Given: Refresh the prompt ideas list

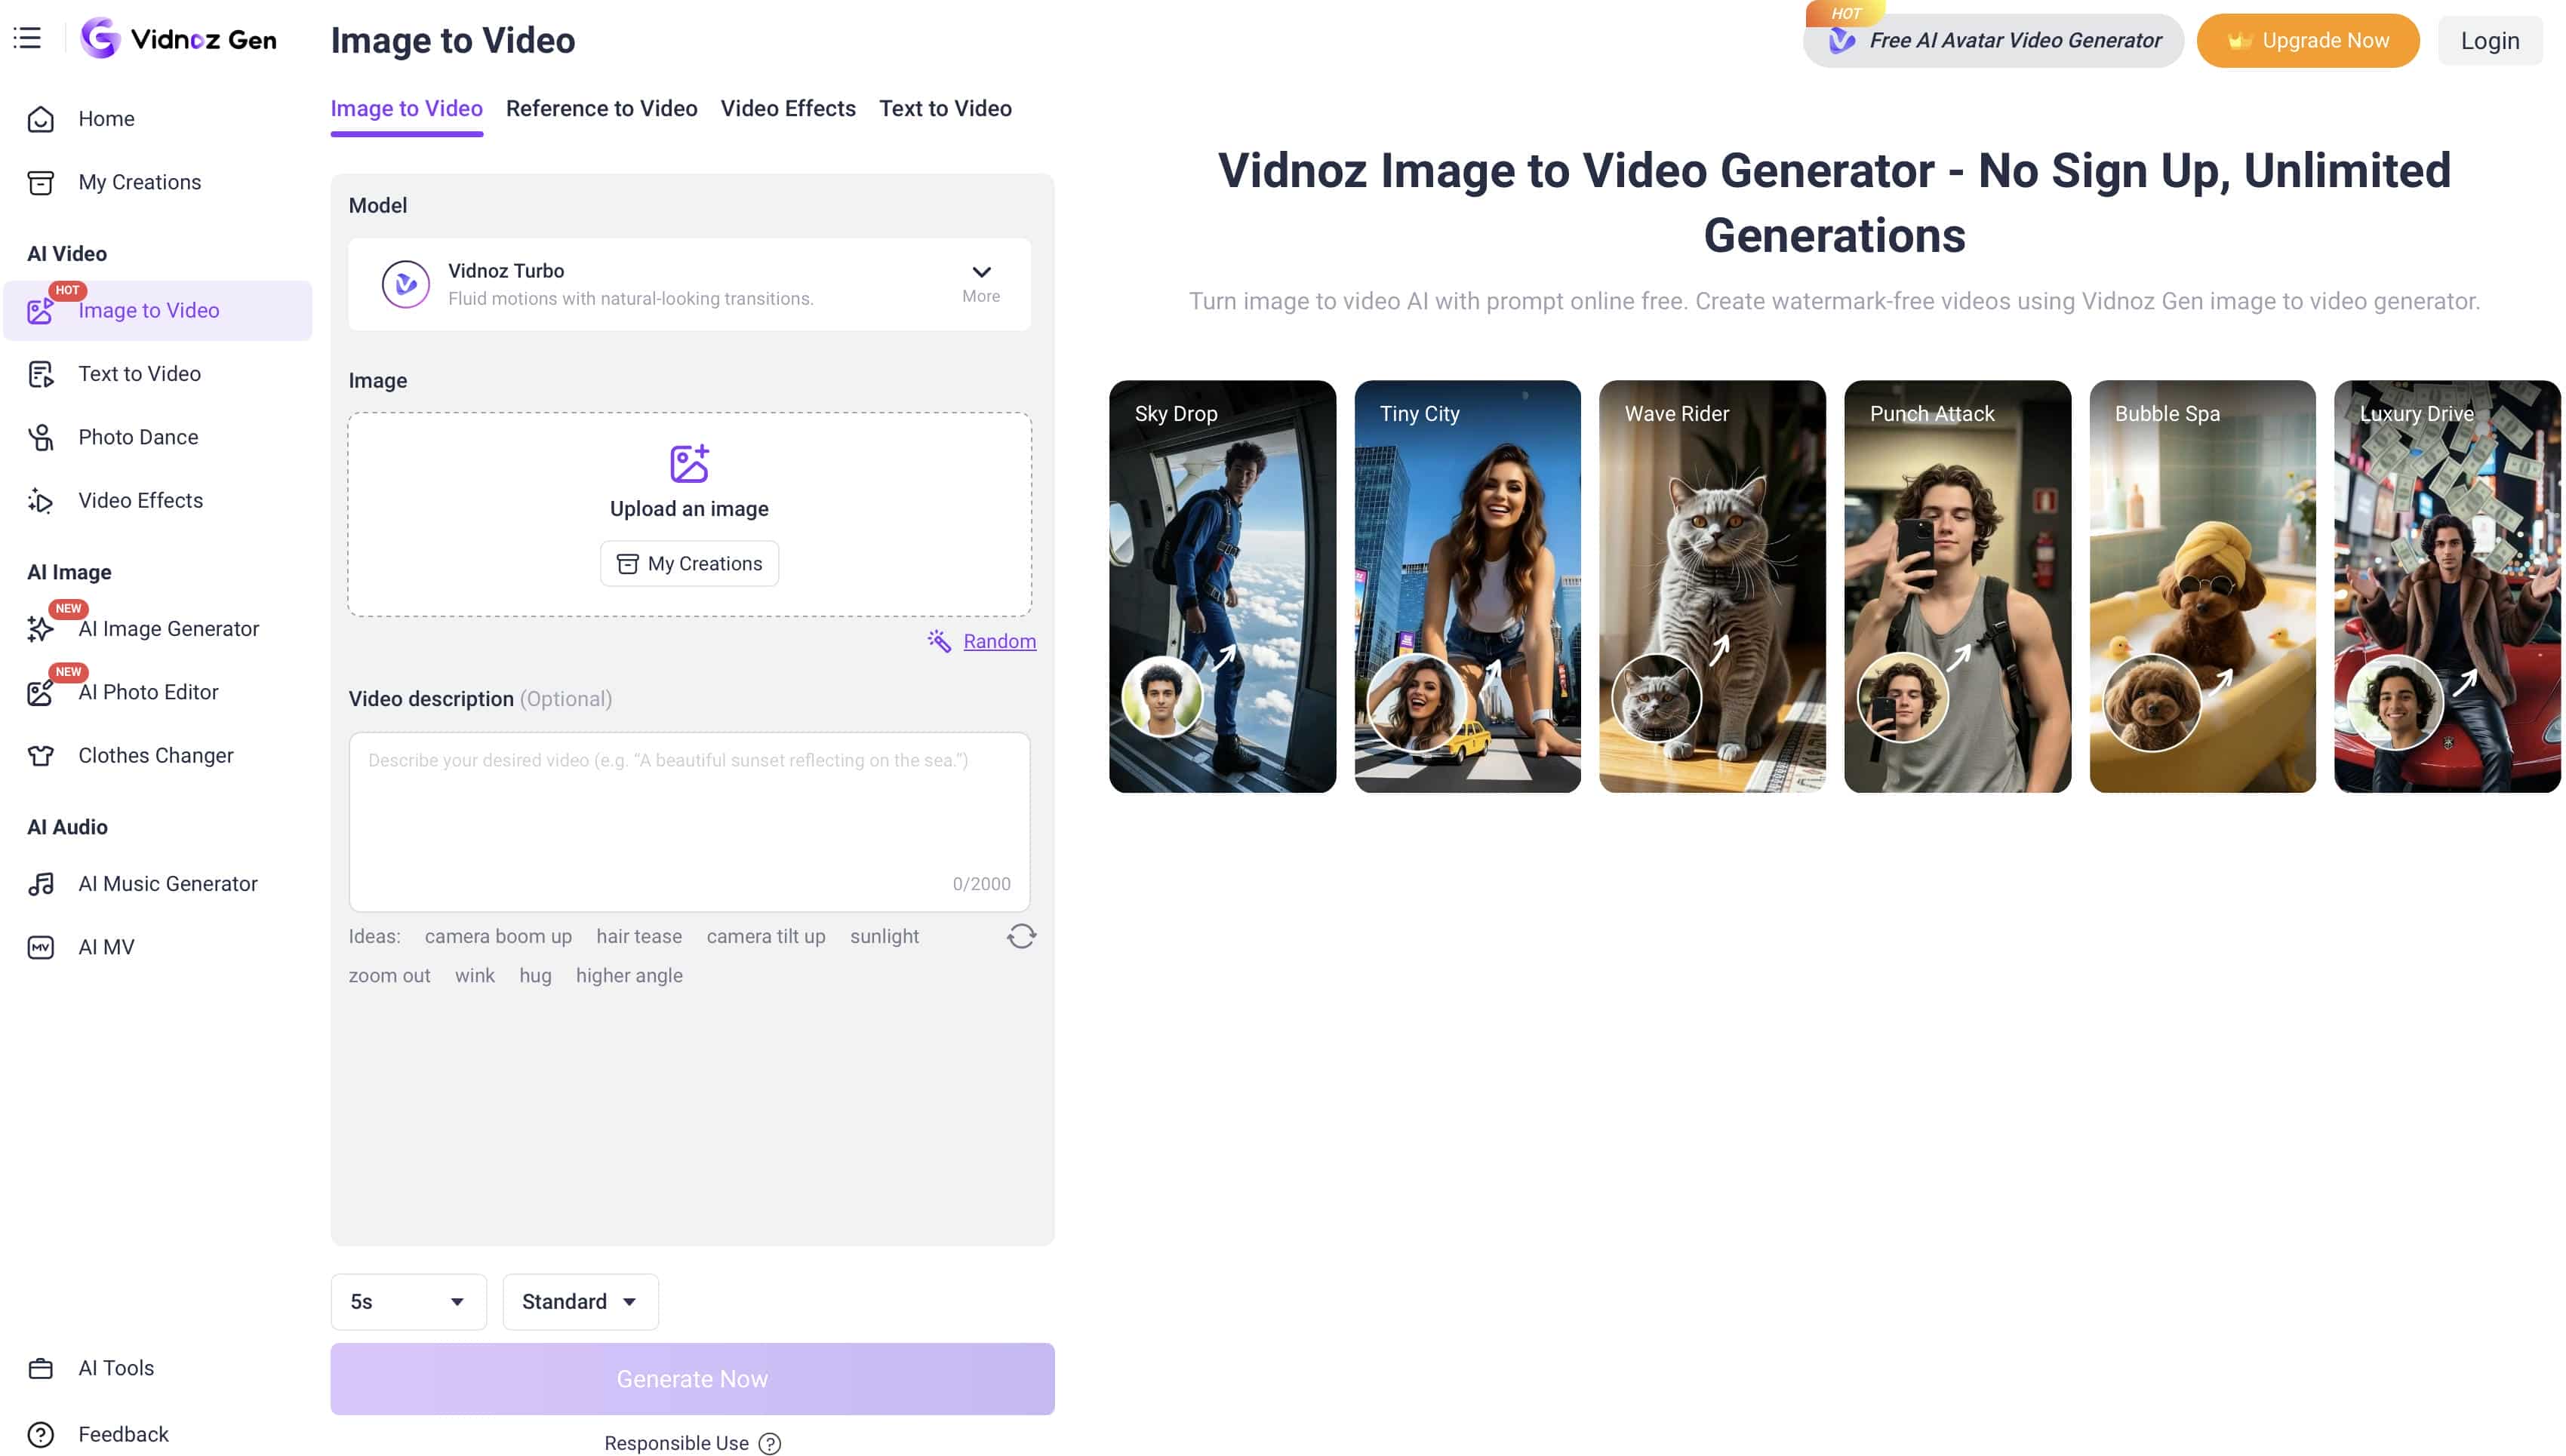Looking at the screenshot, I should pos(1020,936).
